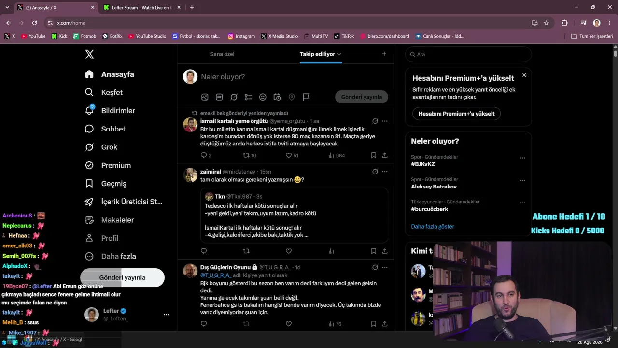Open more options on zaimiral's post
Image resolution: width=618 pixels, height=348 pixels.
pyautogui.click(x=385, y=172)
